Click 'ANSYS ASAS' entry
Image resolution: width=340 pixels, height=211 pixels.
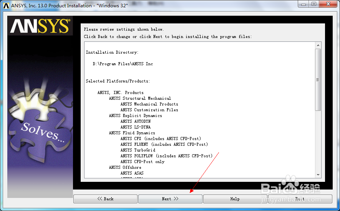coord(132,173)
